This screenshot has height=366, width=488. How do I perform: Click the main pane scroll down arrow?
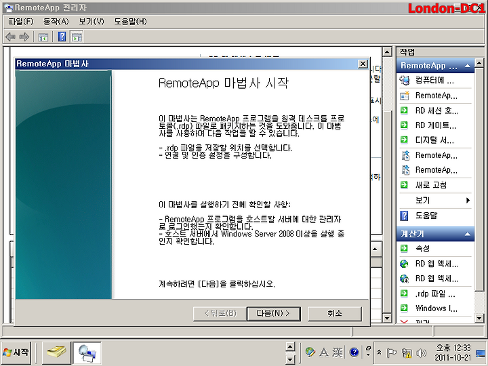387,318
